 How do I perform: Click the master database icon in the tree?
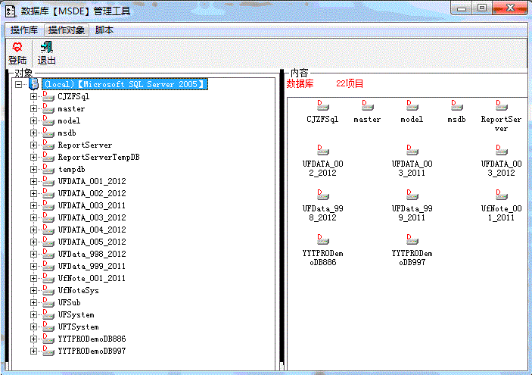[x=48, y=108]
